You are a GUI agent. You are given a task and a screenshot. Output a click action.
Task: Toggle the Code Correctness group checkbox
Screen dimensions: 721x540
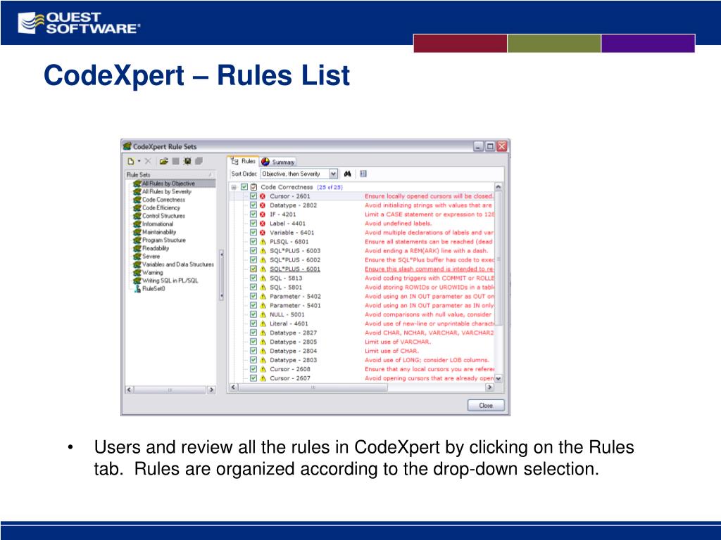tap(244, 187)
